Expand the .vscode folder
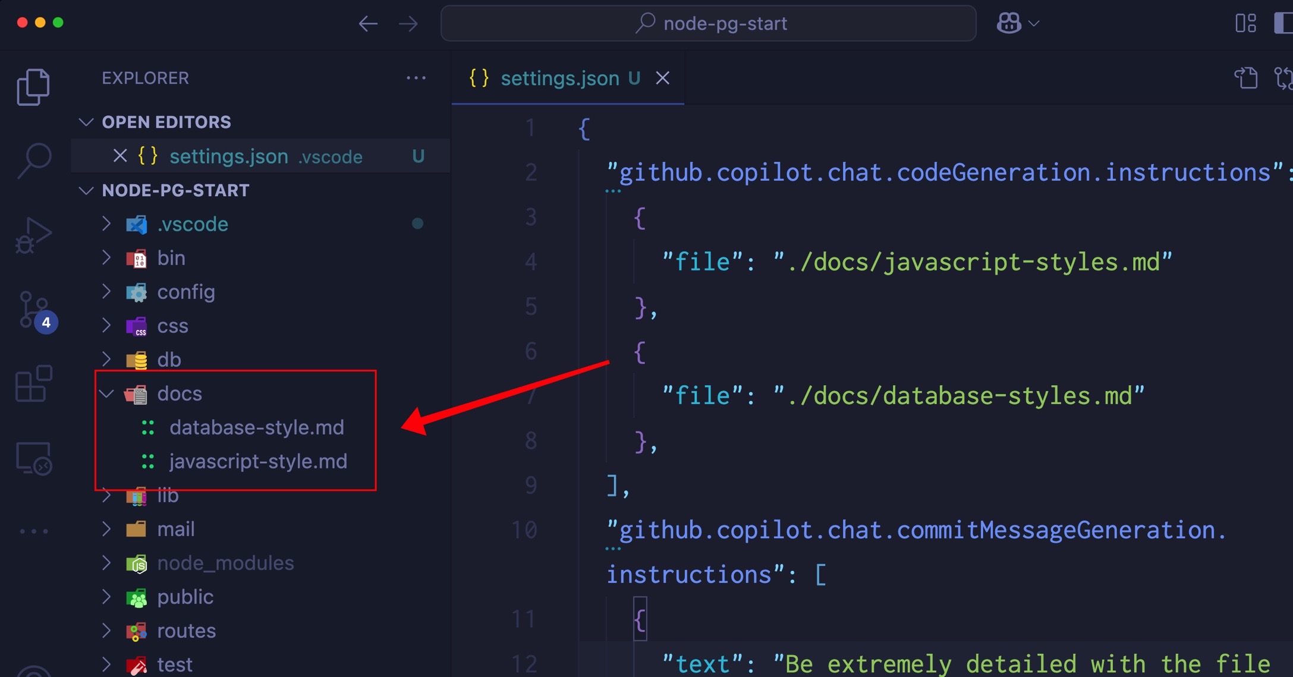Viewport: 1293px width, 677px height. 106,224
